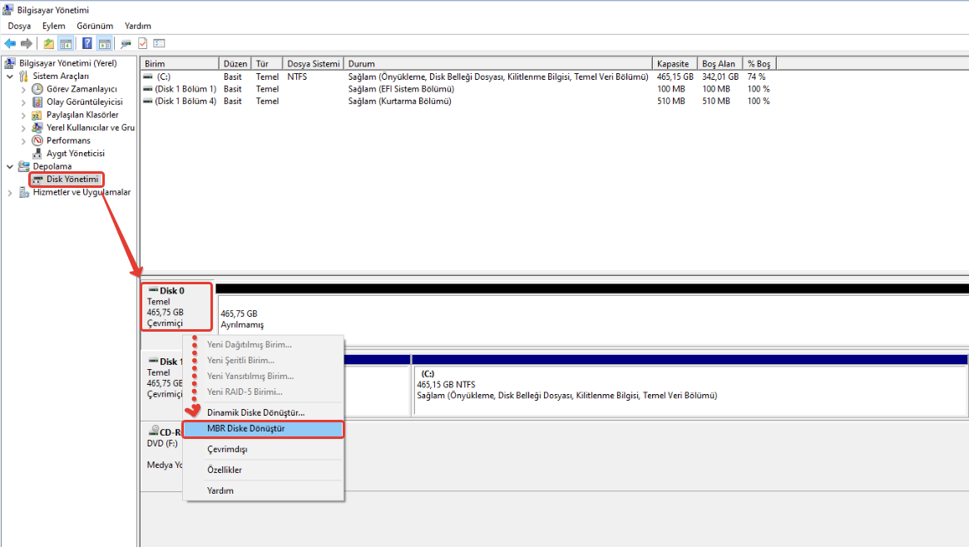The height and width of the screenshot is (547, 969).
Task: Click the checklist Settings toolbar icon
Action: pos(159,43)
